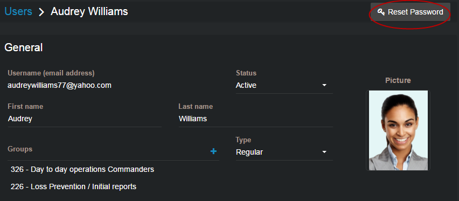Click the Picture label
This screenshot has height=201, width=459.
(x=398, y=80)
